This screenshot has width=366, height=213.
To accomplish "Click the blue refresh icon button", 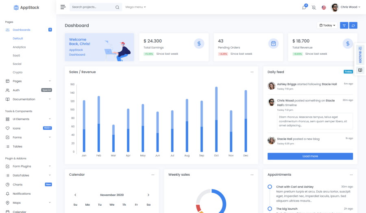I will pos(353,25).
